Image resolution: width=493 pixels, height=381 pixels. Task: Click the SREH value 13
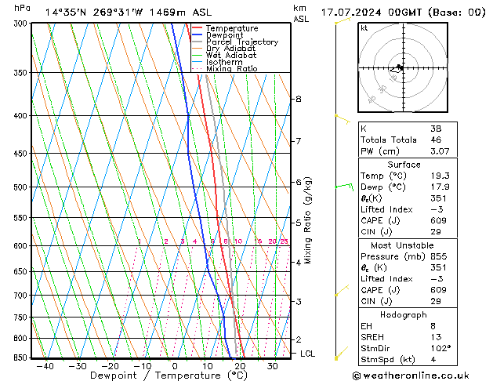click(x=436, y=337)
